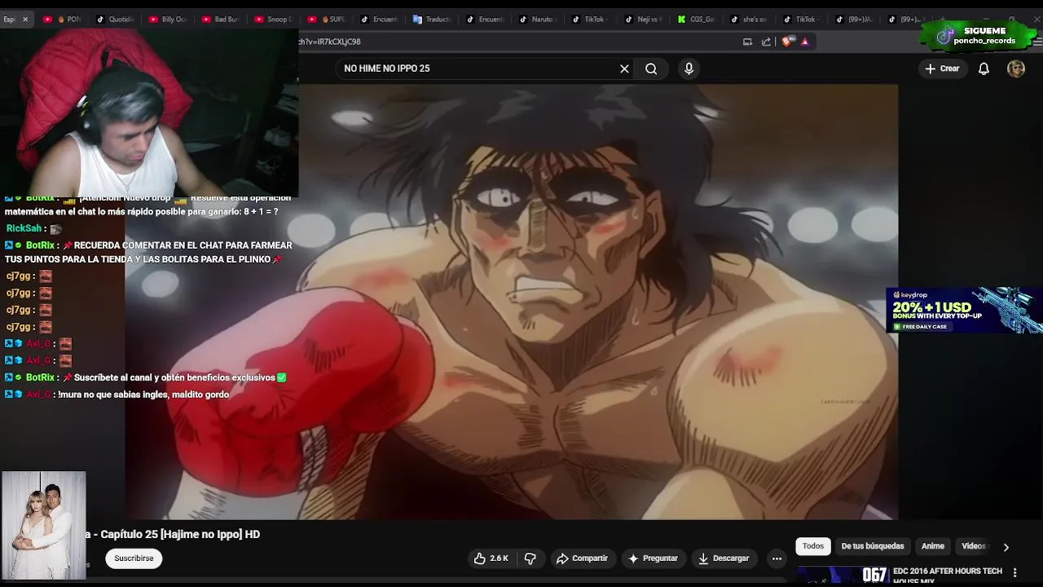Screen dimensions: 1043x587
Task: Switch to the CGS_Ga browser tab
Action: coord(697,19)
